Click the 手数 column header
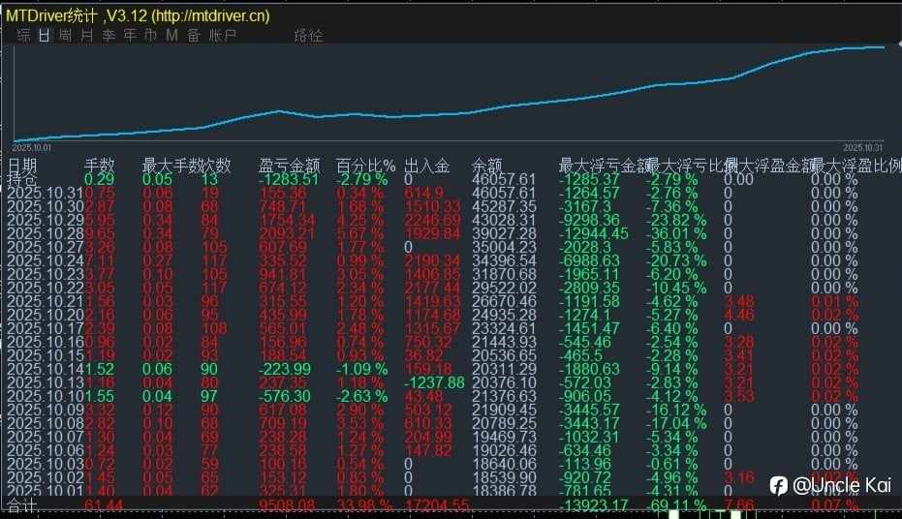Screen dimensions: 902x519 click(100, 166)
